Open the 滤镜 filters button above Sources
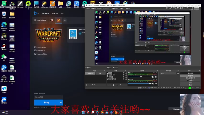 116,67
